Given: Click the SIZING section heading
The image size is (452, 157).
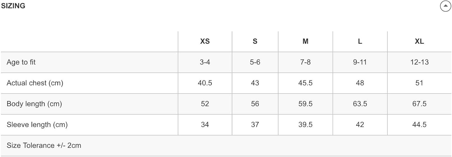Looking at the screenshot, I should 13,6.
